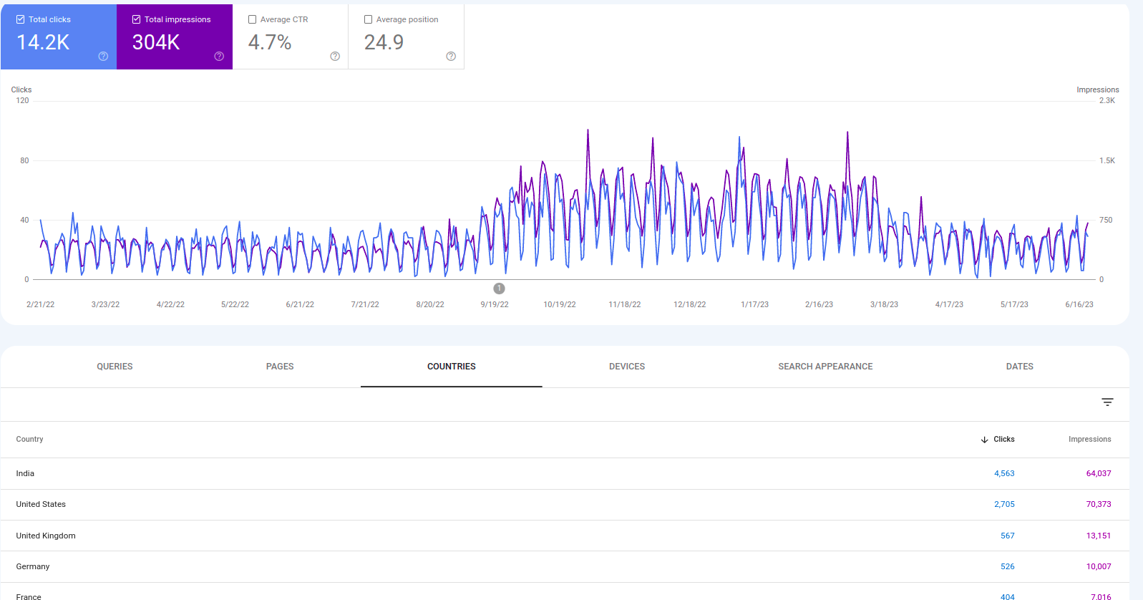The image size is (1143, 600).
Task: Click the sort arrow beside Clicks column
Action: [985, 440]
